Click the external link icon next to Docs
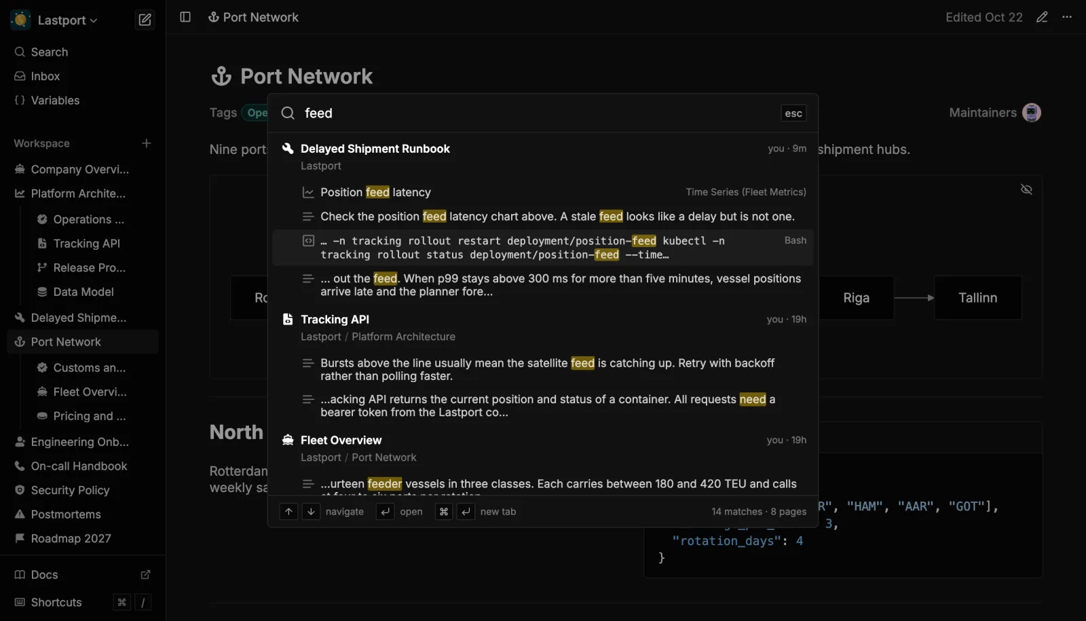Screen dimensions: 1086x621 click(145, 575)
